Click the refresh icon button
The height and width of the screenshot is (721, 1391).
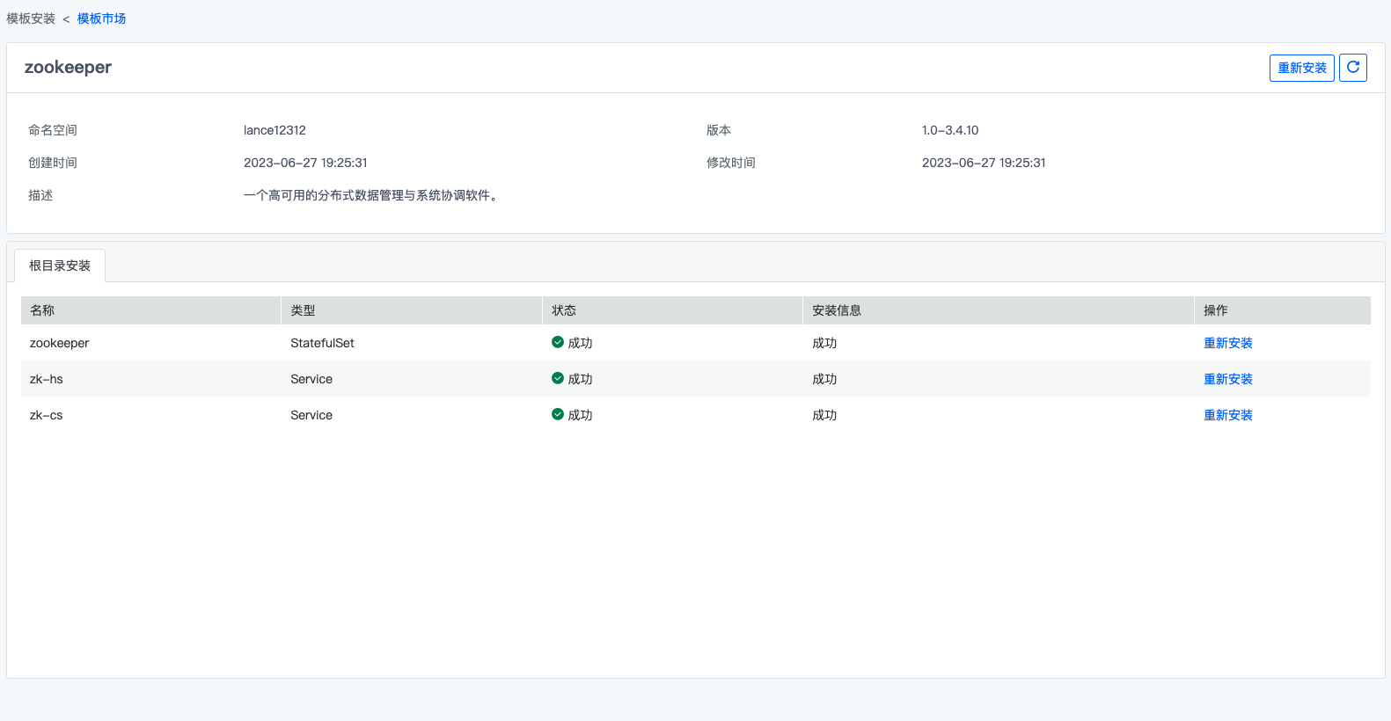point(1352,68)
